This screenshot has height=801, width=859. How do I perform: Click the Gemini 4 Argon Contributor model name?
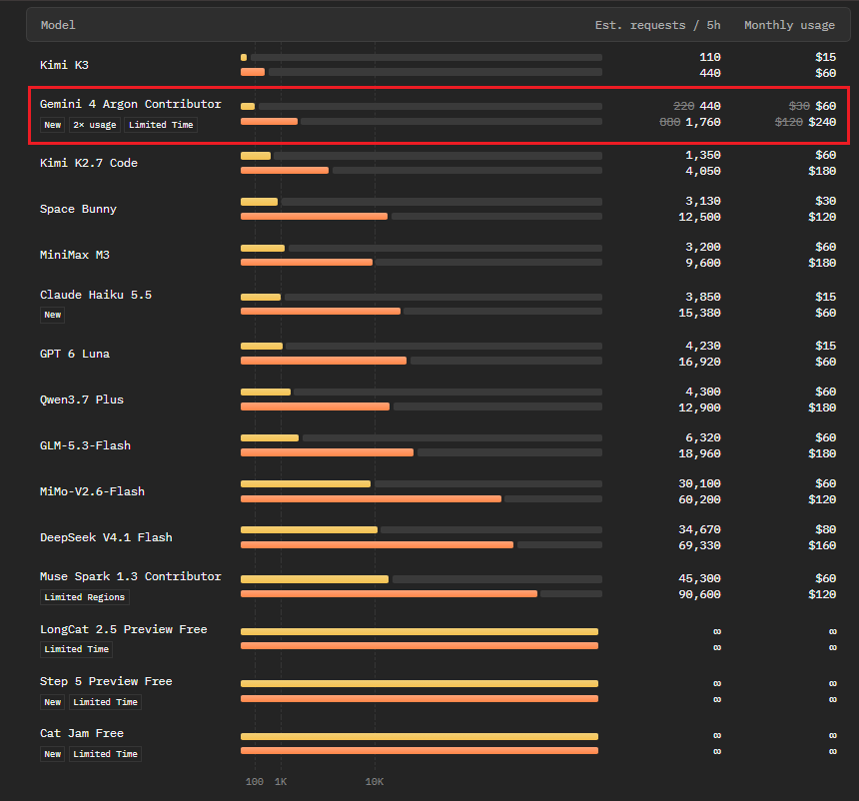click(x=131, y=104)
